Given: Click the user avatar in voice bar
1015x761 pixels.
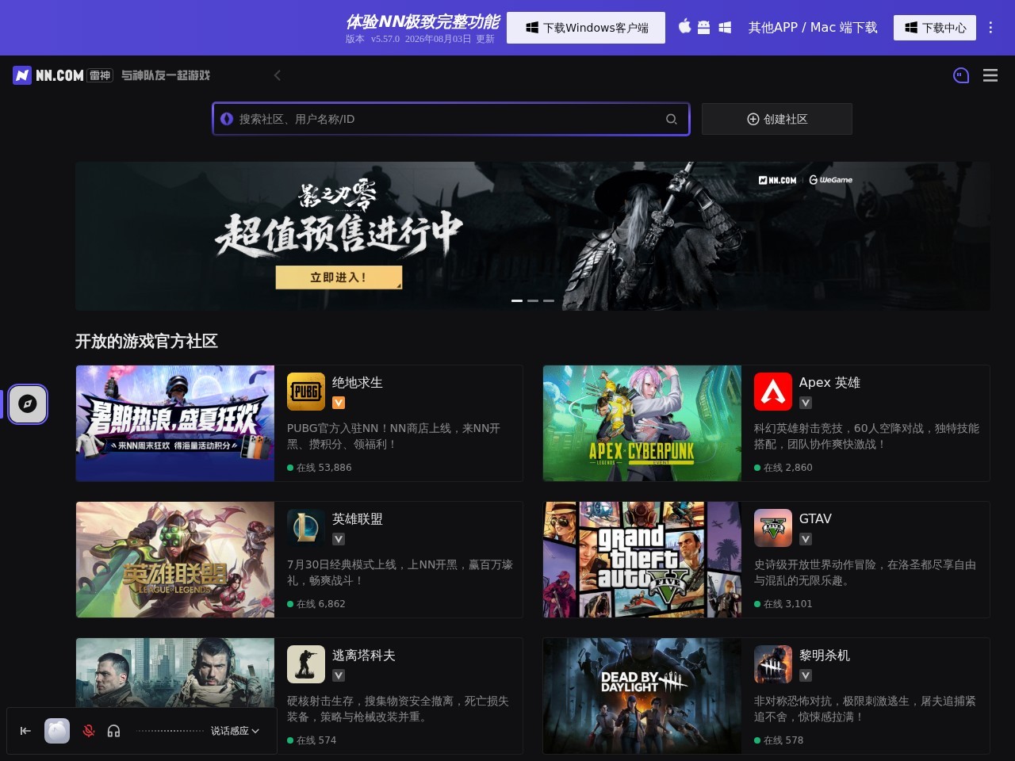Looking at the screenshot, I should pos(57,731).
